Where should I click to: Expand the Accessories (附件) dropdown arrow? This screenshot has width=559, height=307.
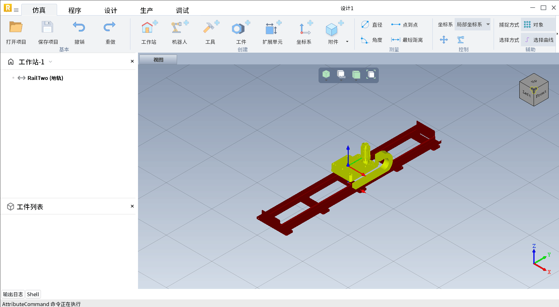pos(347,42)
